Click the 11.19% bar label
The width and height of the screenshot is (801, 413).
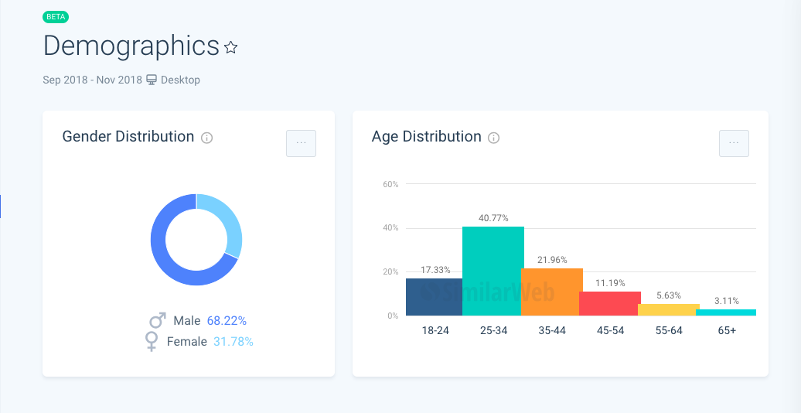tap(610, 282)
